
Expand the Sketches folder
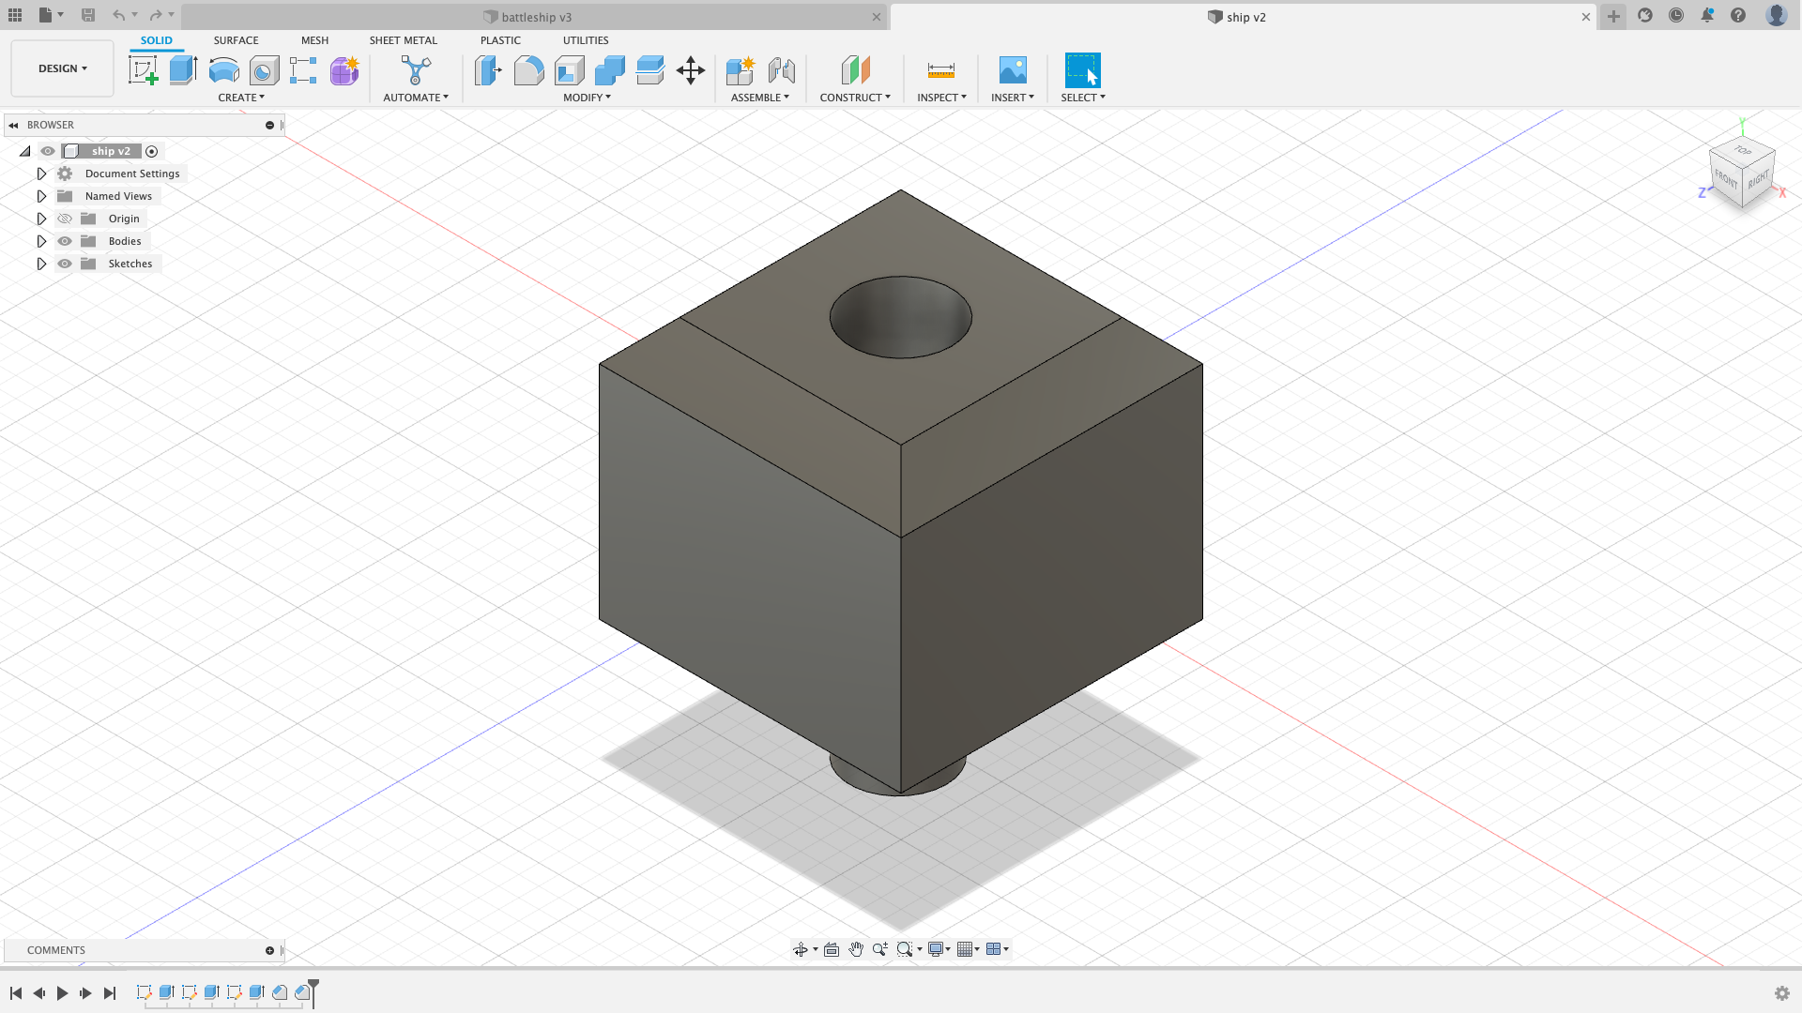pos(41,264)
